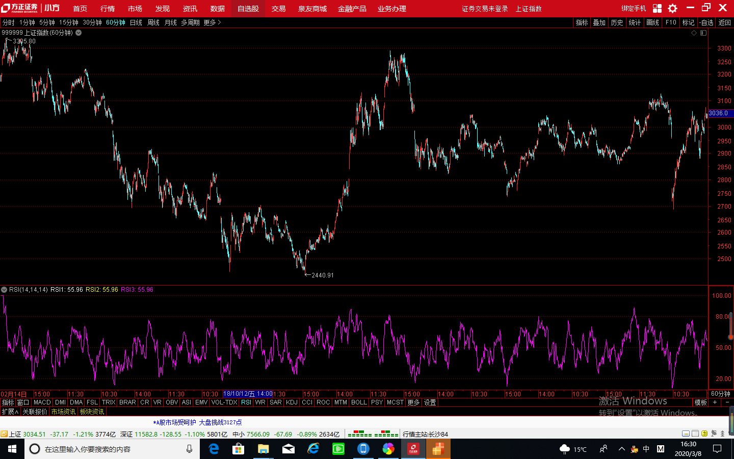Open the 多周期 multi-period view
This screenshot has width=734, height=459.
[190, 22]
